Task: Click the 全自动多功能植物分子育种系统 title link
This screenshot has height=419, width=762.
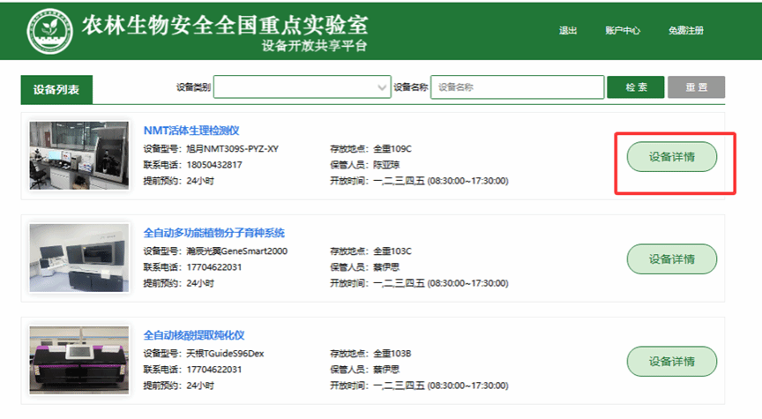Action: coord(214,233)
